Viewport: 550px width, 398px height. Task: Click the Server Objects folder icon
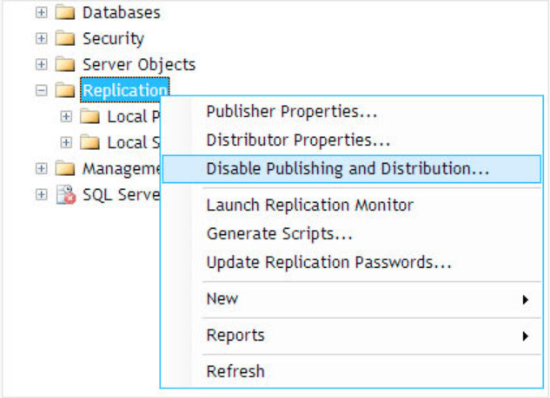click(65, 65)
